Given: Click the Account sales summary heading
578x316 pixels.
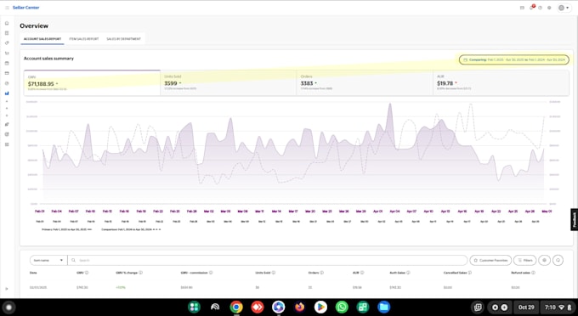Looking at the screenshot, I should tap(48, 59).
